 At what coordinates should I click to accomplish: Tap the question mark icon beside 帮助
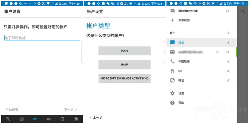point(172,103)
